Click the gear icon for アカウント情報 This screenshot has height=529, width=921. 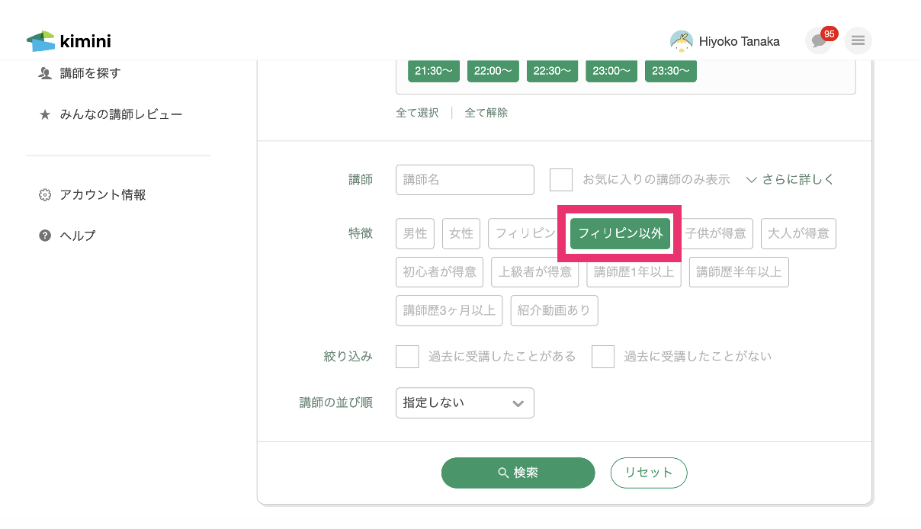coord(44,195)
